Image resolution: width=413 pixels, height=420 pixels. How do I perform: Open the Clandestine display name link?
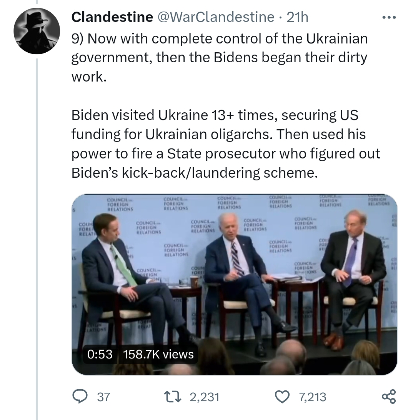[x=112, y=17]
